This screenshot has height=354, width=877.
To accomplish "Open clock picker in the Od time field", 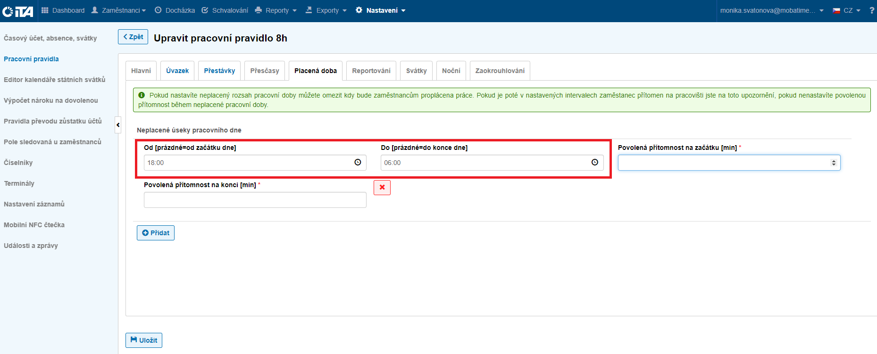I will [x=358, y=163].
